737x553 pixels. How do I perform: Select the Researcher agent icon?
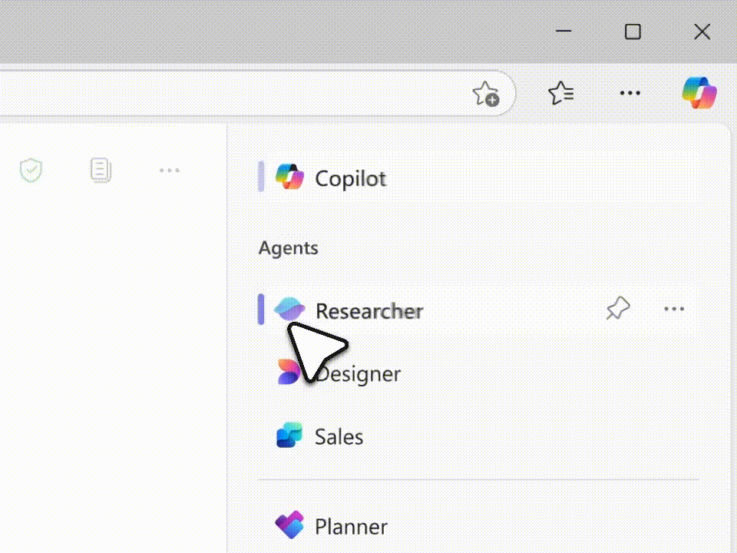click(290, 310)
